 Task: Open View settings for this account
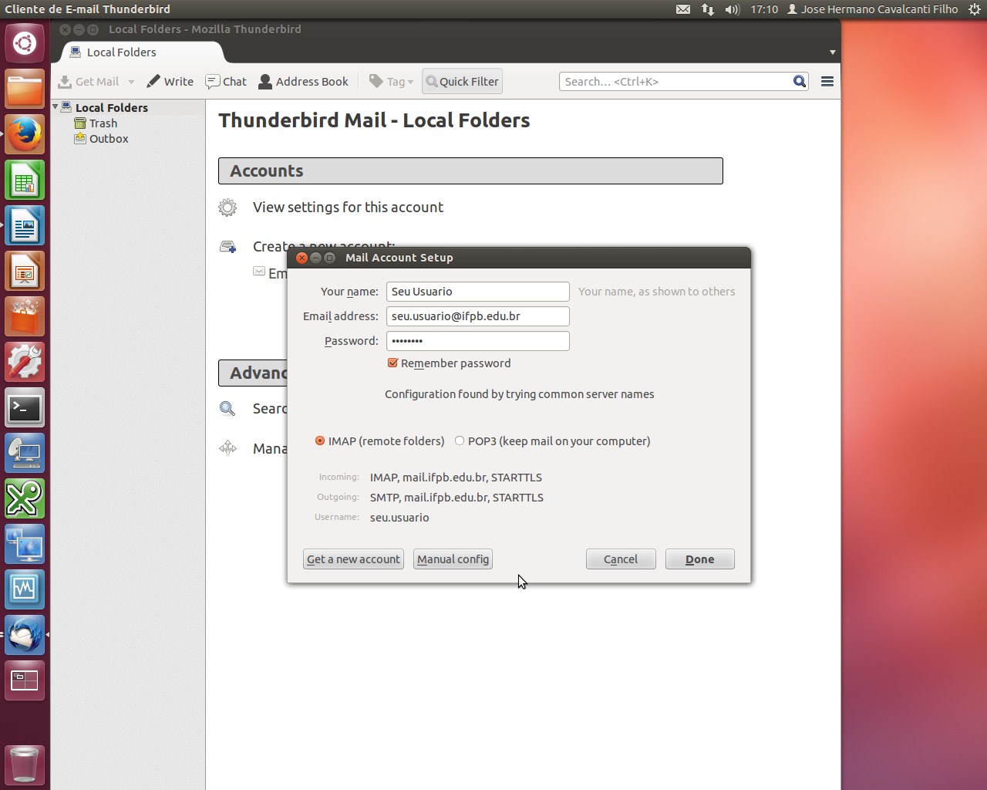point(348,207)
